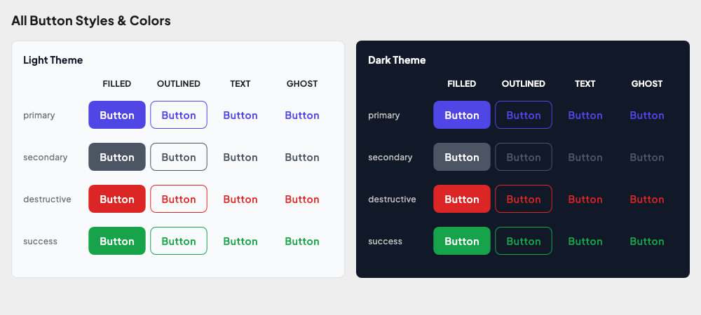Click the 'success' row label in Light Theme
Image resolution: width=701 pixels, height=315 pixels.
41,241
